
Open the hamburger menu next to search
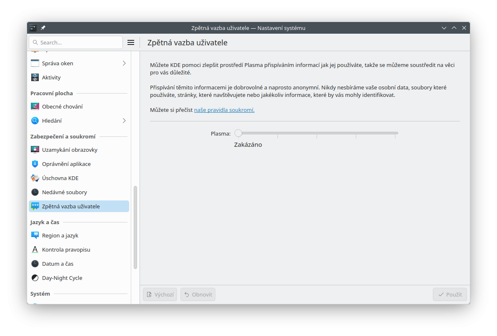[x=131, y=42]
